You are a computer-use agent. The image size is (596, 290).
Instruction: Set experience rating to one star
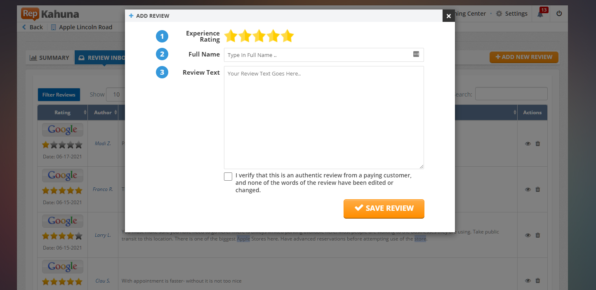click(x=231, y=36)
